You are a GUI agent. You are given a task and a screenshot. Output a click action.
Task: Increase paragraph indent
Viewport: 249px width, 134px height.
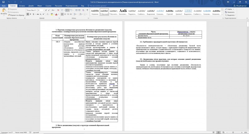pos(79,10)
